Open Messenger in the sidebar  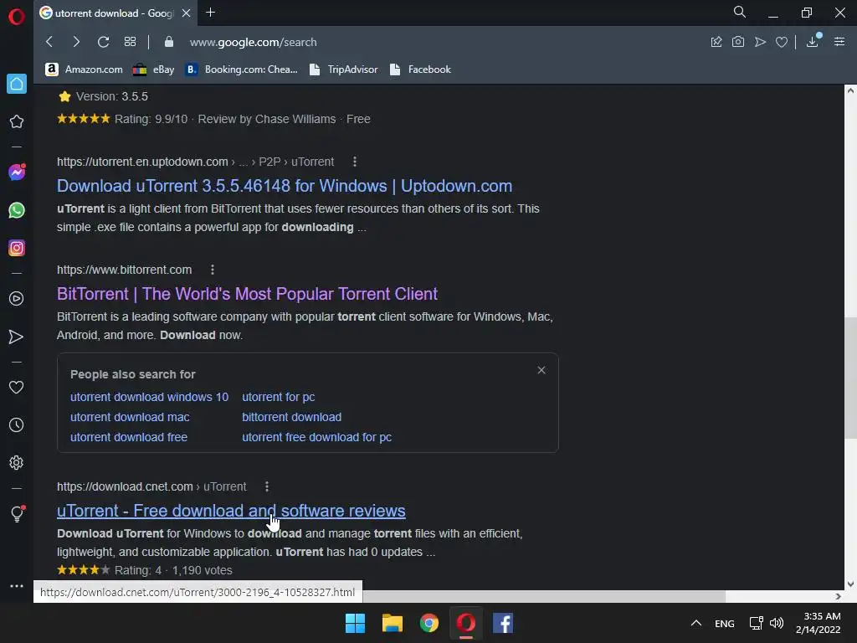pos(17,172)
